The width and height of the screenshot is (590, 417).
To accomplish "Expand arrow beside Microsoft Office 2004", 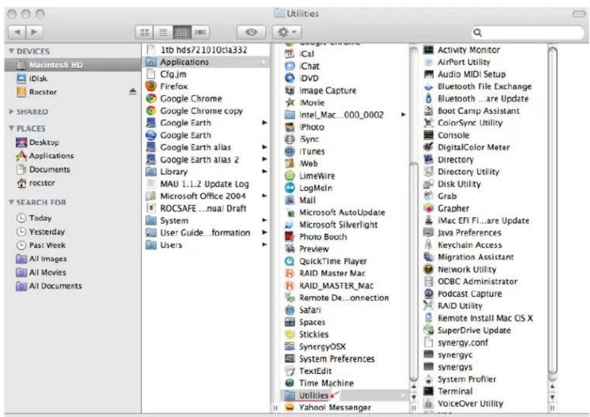I will click(265, 196).
